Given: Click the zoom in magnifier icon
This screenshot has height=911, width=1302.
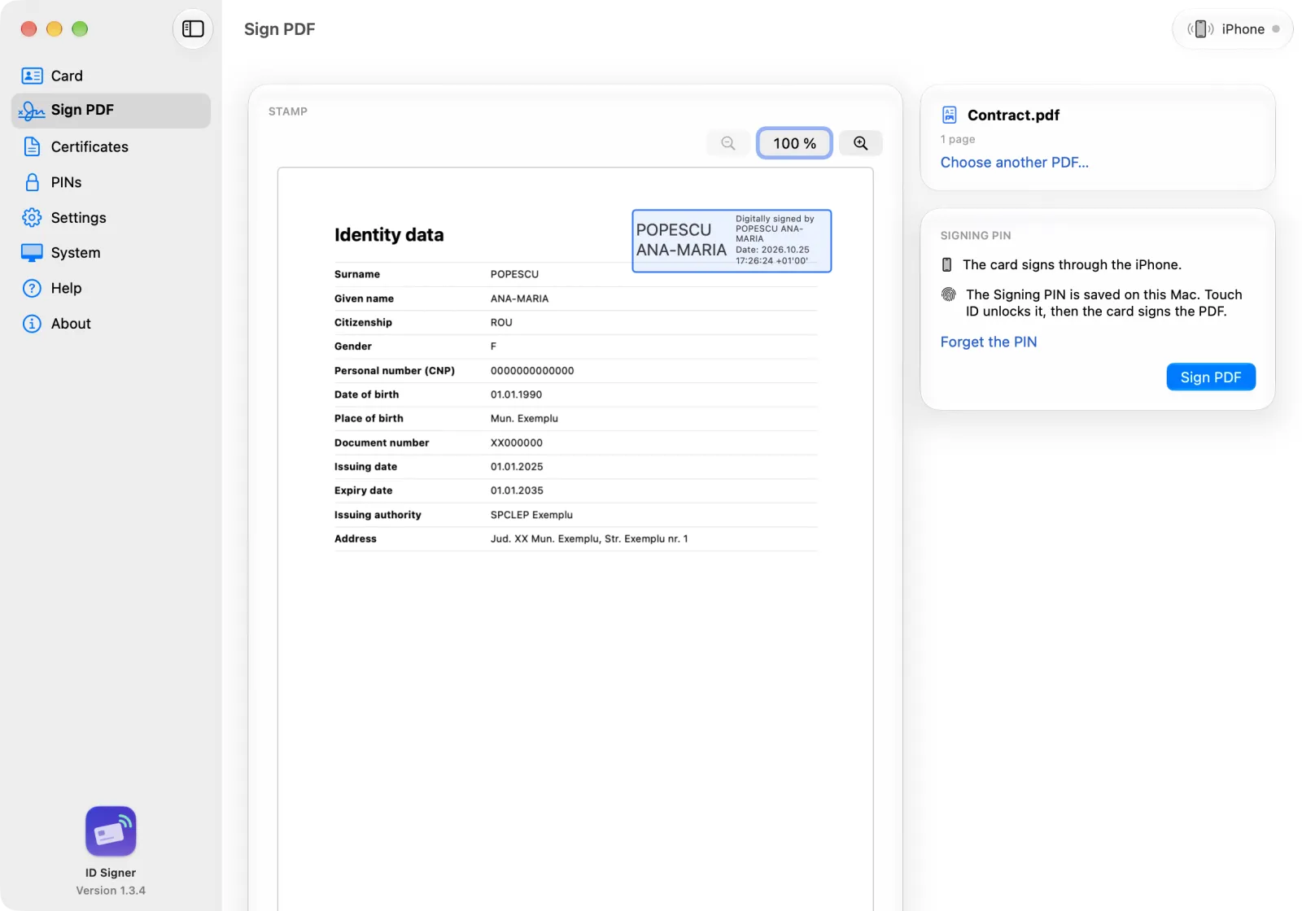Looking at the screenshot, I should pyautogui.click(x=861, y=143).
